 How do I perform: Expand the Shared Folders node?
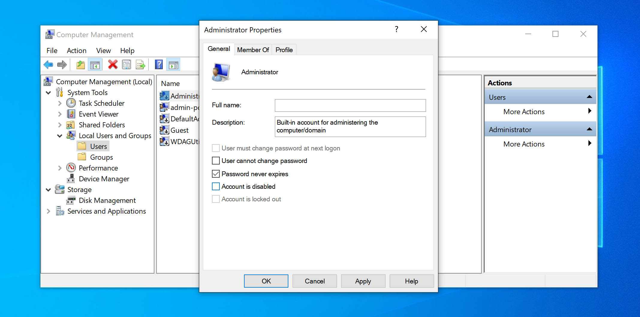coord(60,125)
